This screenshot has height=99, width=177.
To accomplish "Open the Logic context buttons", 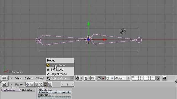I will tap(28, 84).
